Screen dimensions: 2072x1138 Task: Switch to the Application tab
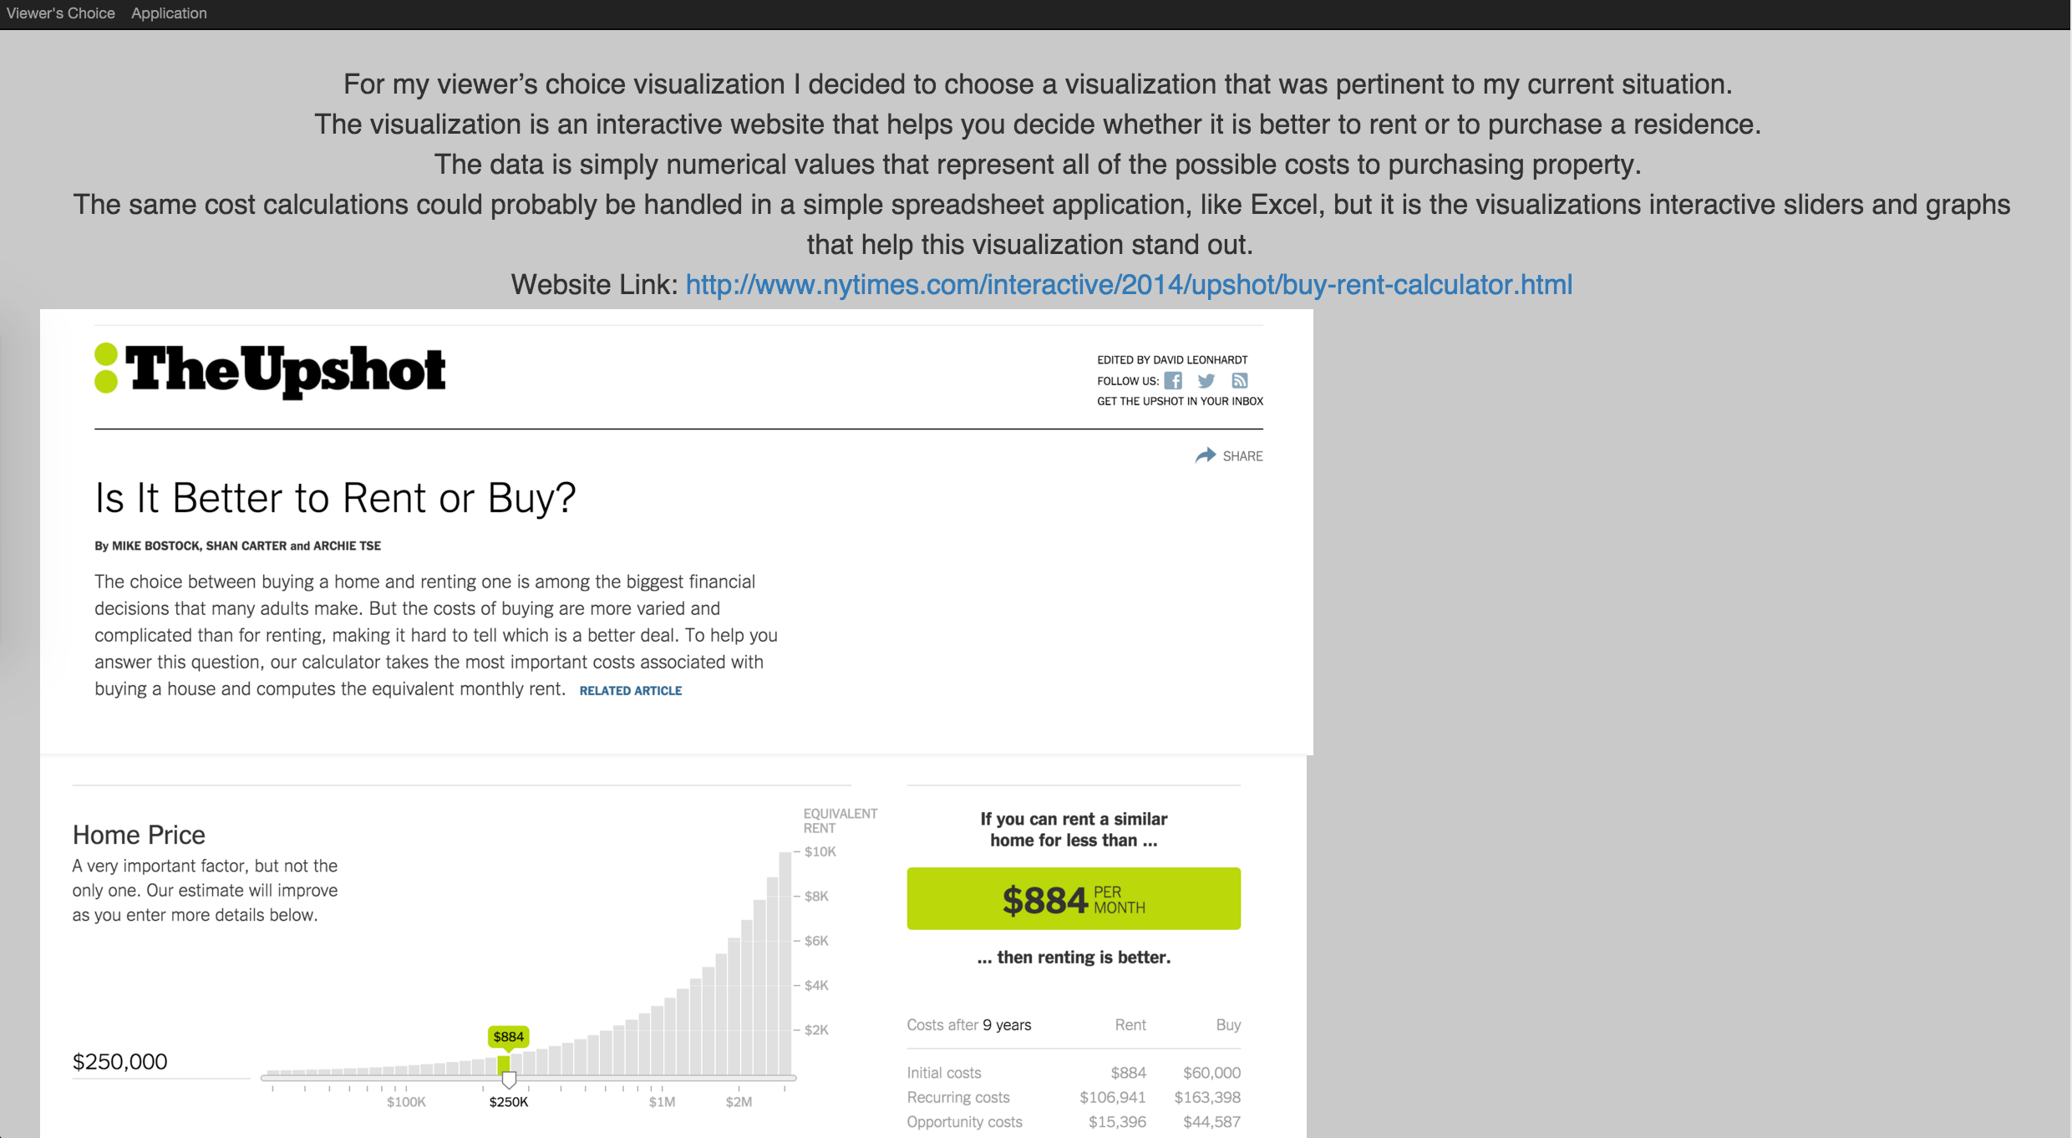[x=169, y=13]
